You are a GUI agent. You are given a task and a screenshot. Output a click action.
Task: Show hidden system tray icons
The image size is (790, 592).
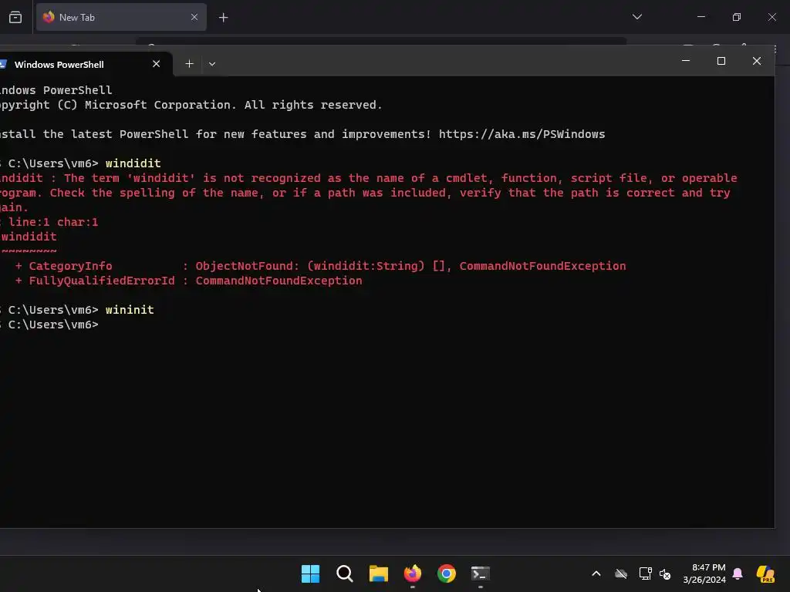click(x=596, y=573)
